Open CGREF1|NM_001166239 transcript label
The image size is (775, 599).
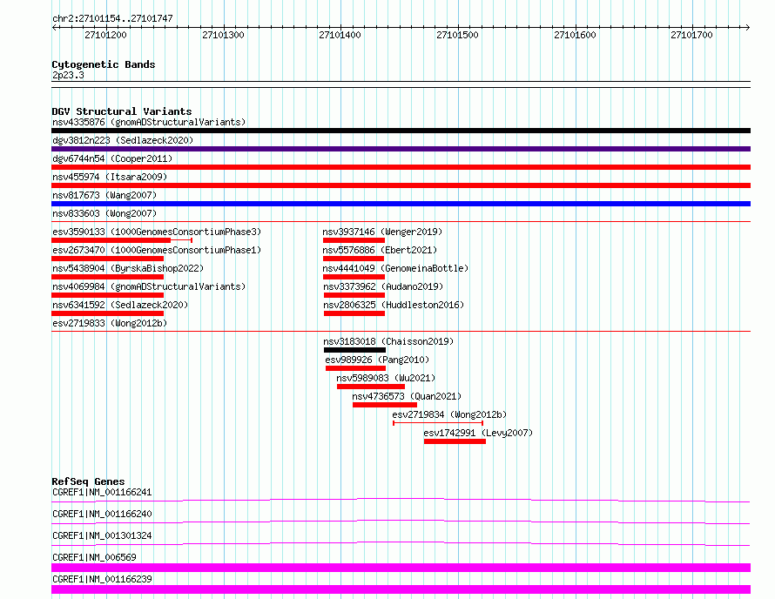tap(102, 579)
